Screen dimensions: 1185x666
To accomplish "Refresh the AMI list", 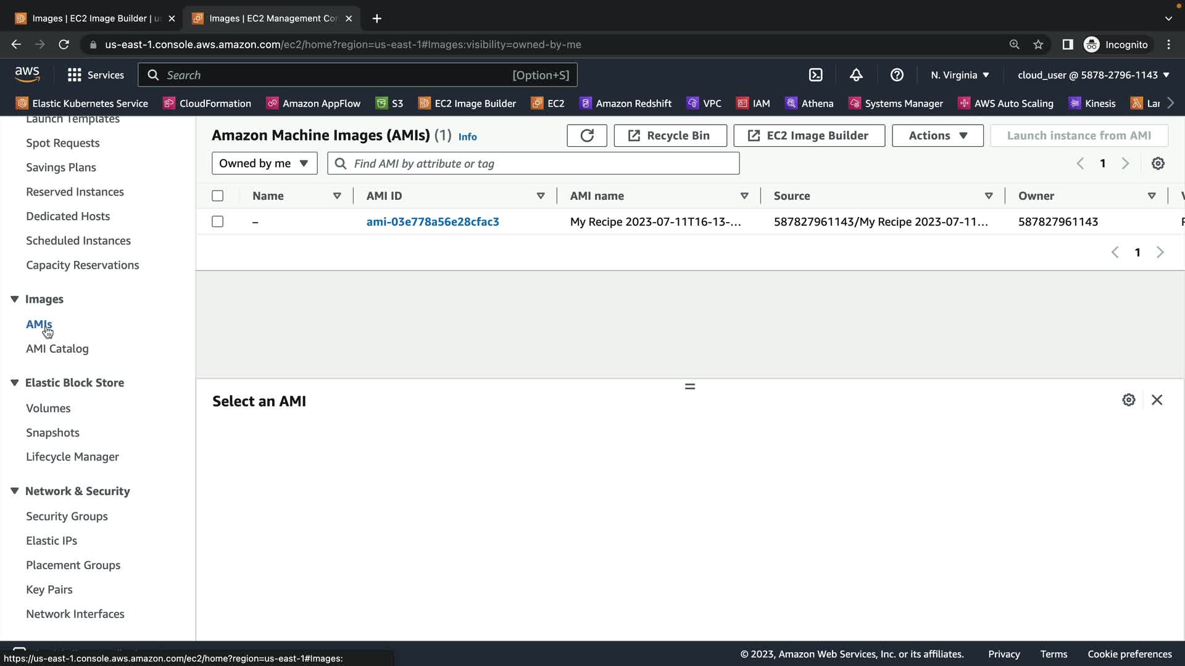I will pyautogui.click(x=586, y=136).
